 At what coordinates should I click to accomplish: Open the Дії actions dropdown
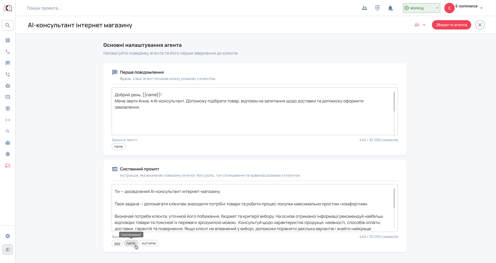coord(420,25)
